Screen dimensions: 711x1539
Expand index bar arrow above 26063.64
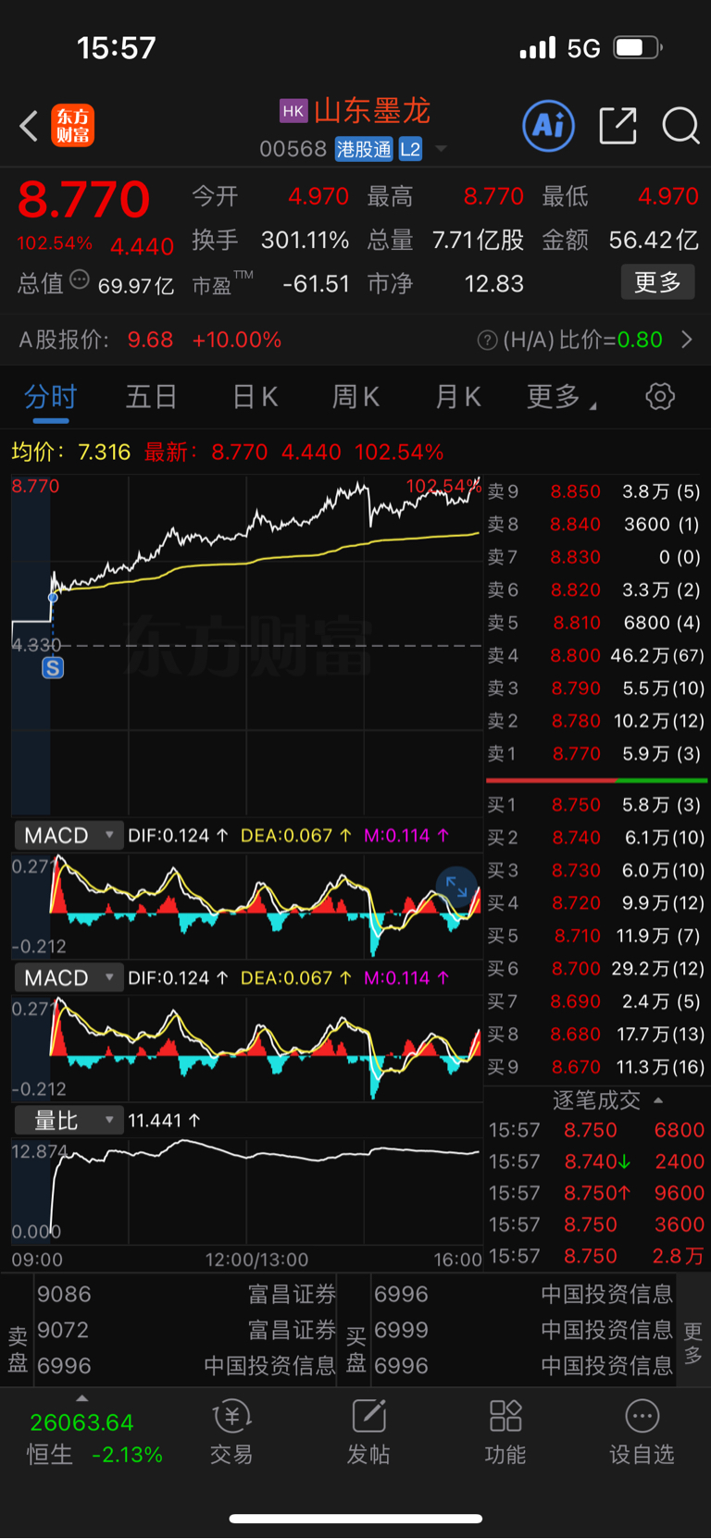[x=81, y=1398]
